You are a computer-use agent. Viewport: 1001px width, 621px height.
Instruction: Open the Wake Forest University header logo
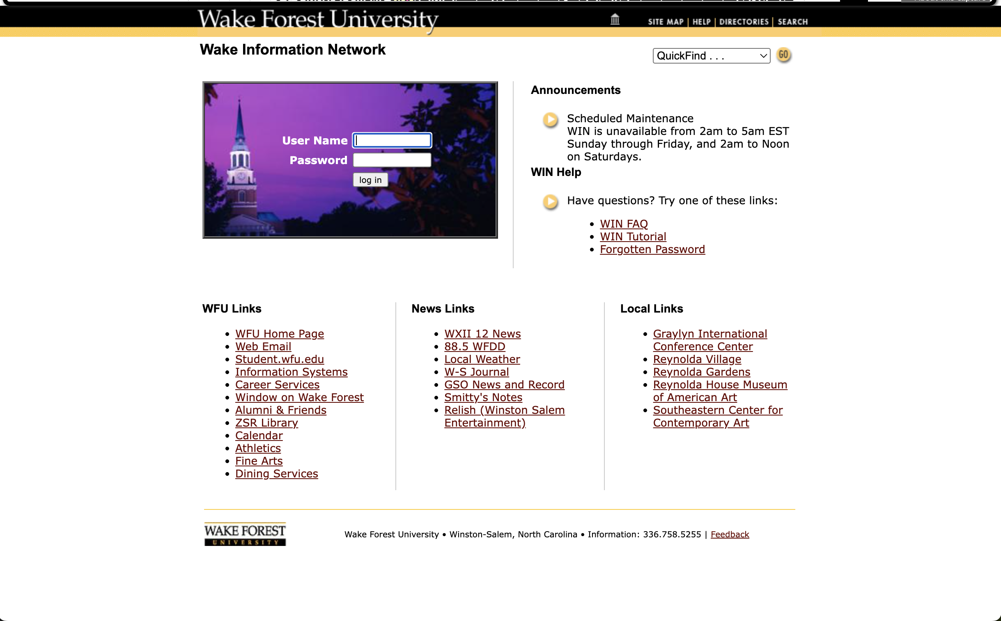(318, 21)
